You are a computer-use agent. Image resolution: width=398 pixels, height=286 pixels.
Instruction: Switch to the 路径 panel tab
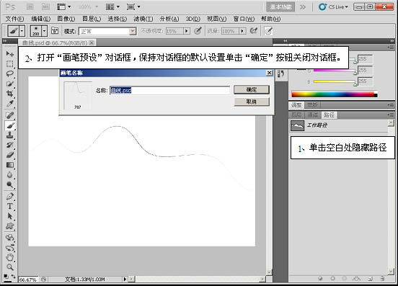329,115
